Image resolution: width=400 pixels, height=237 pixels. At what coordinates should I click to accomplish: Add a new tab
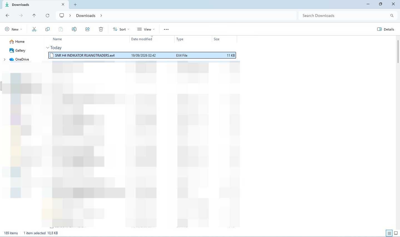[75, 5]
